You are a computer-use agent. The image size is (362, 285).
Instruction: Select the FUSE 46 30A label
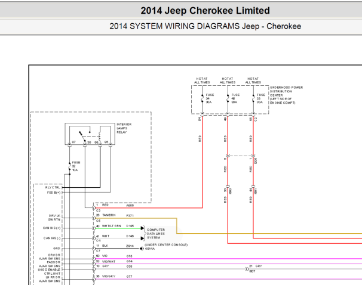click(x=235, y=98)
